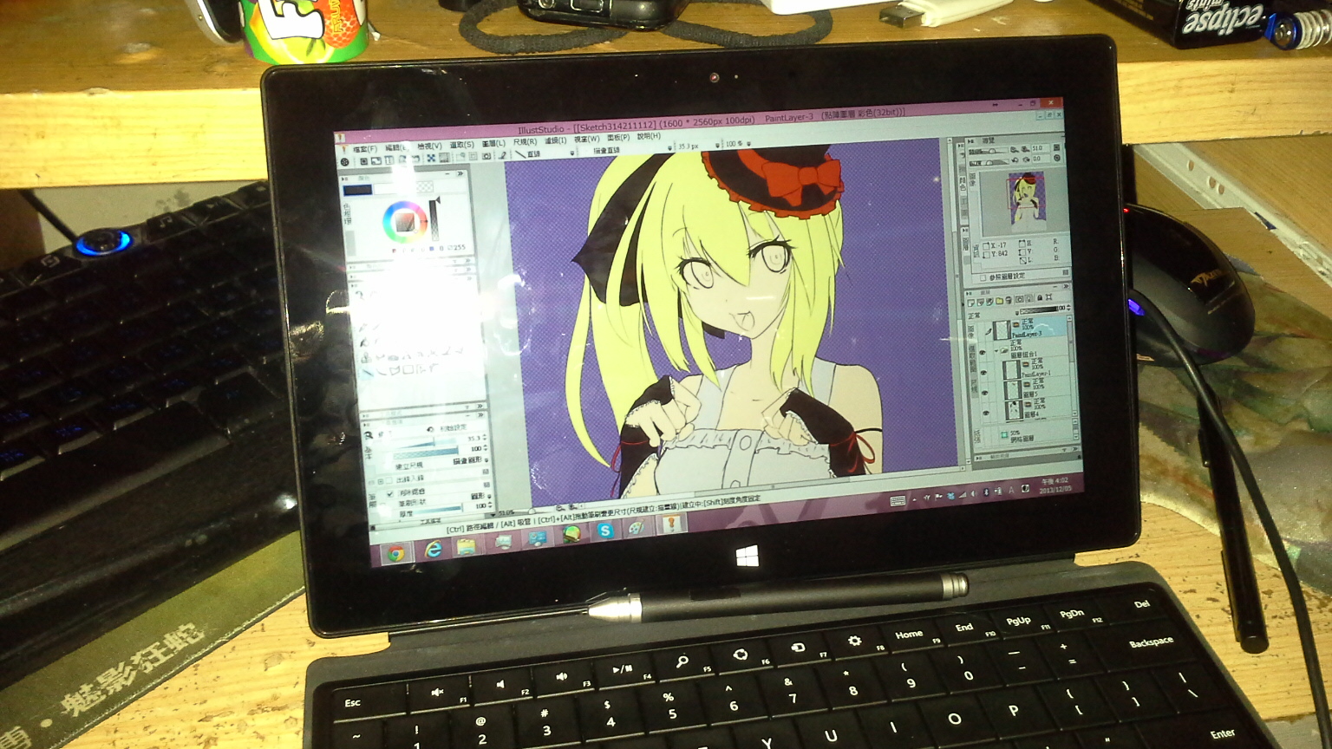Open the blue Control Panel taskbar icon
The width and height of the screenshot is (1332, 749).
coord(538,538)
